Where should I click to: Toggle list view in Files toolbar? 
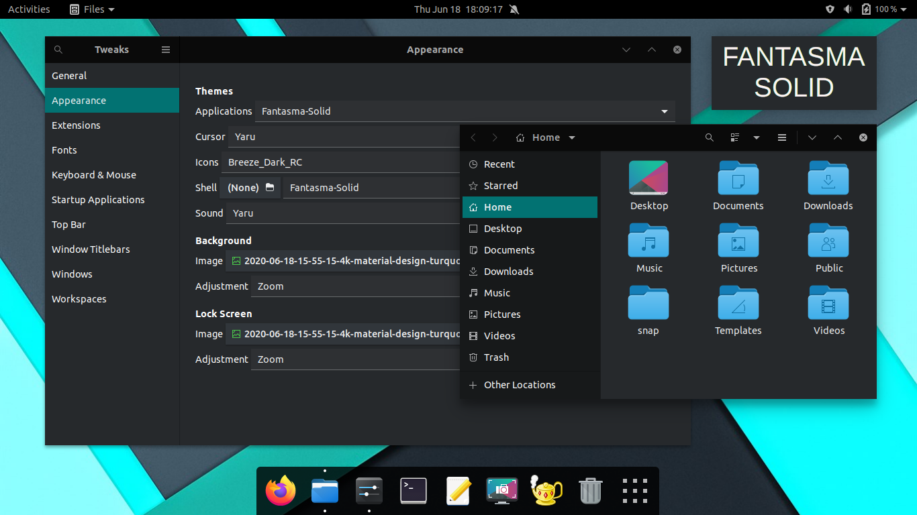tap(735, 137)
